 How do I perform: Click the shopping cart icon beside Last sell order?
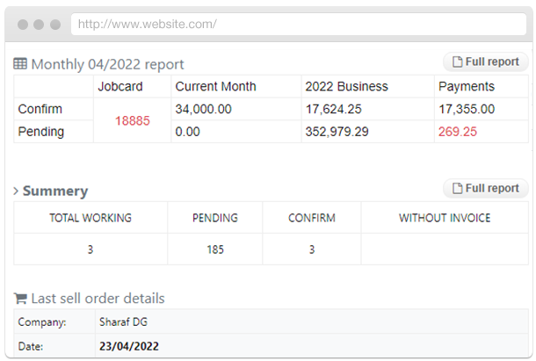(x=20, y=299)
